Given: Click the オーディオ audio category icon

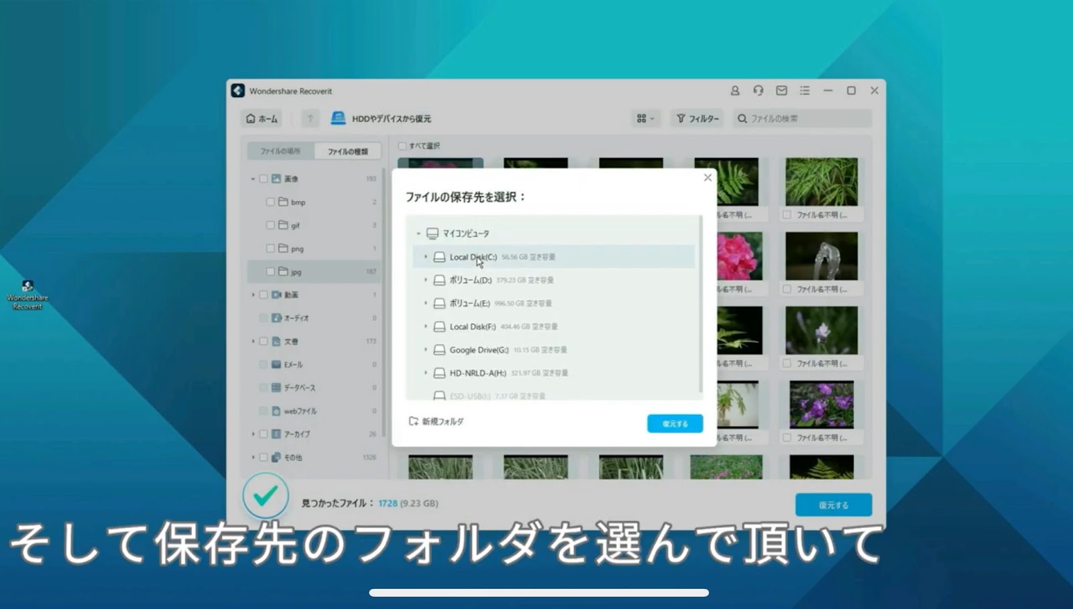Looking at the screenshot, I should pyautogui.click(x=276, y=318).
